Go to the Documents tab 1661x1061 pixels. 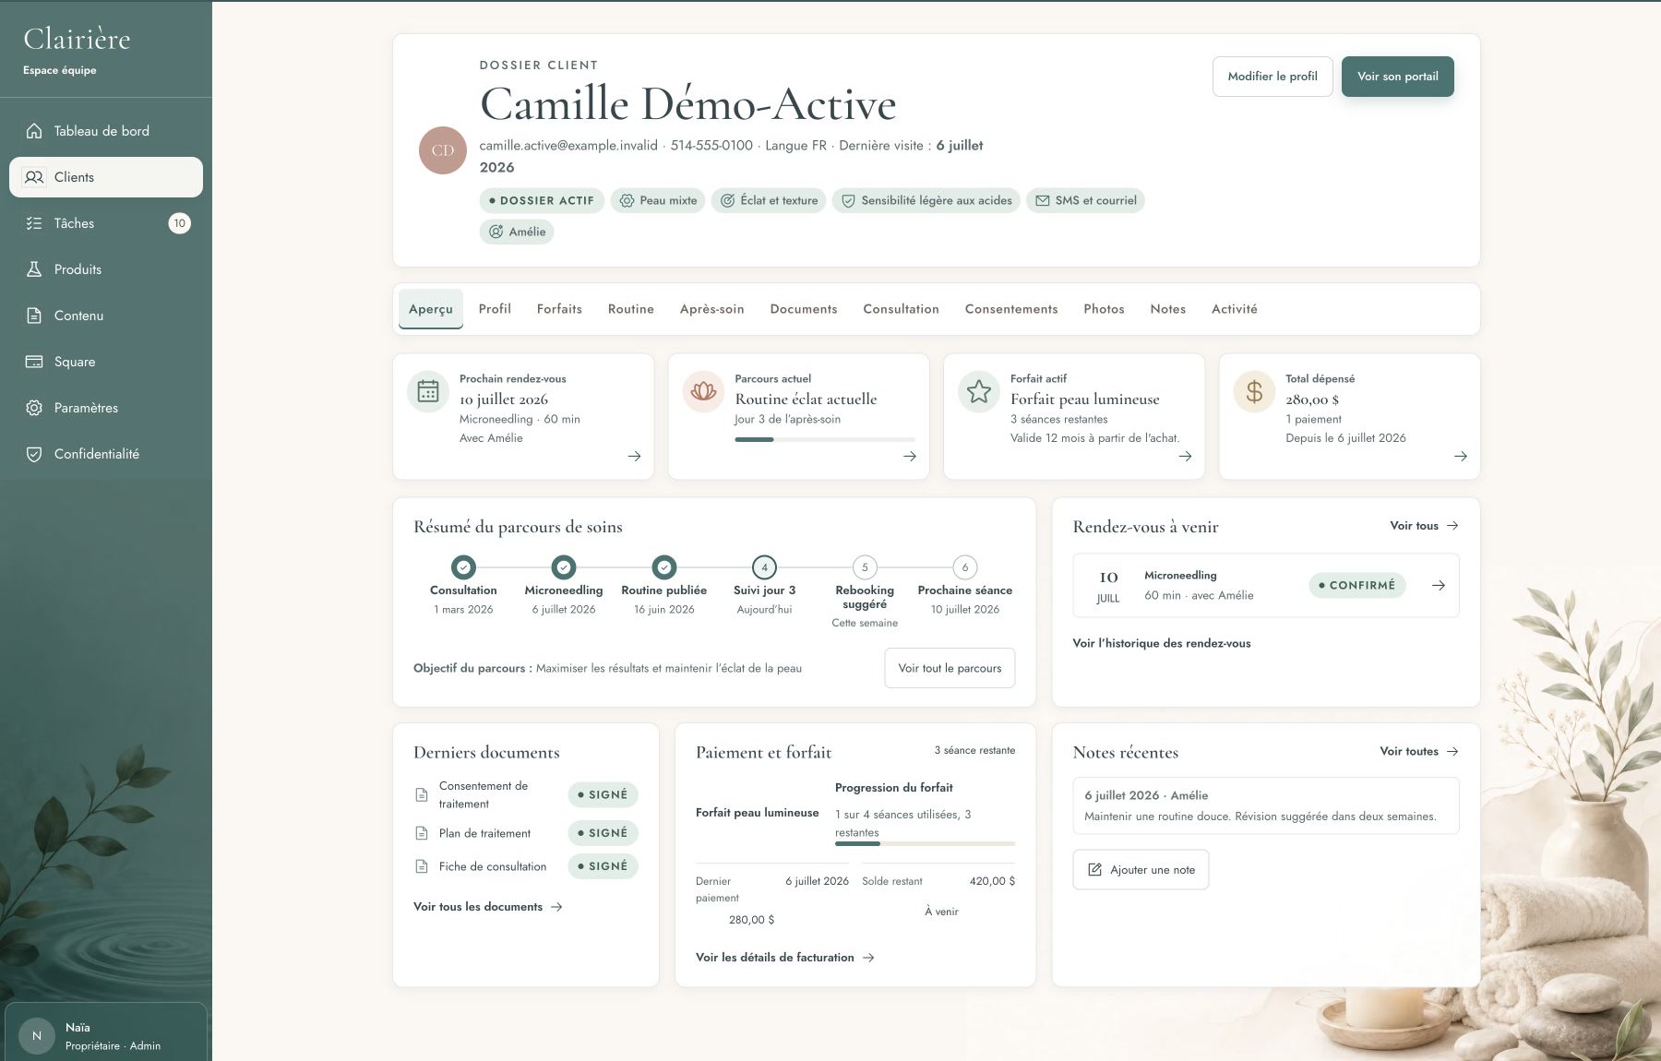coord(804,309)
